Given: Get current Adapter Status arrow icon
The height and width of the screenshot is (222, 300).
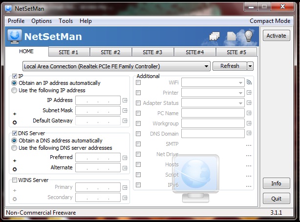Looking at the screenshot, I should pos(249,103).
